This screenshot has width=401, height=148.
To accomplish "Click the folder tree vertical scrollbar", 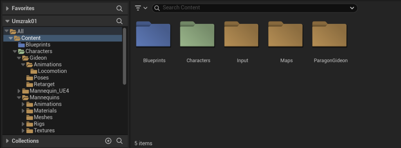I will pos(125,56).
